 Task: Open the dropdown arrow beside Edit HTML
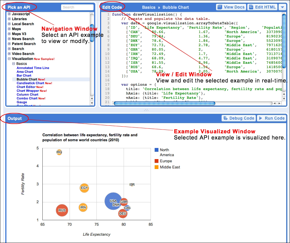[x=282, y=7]
